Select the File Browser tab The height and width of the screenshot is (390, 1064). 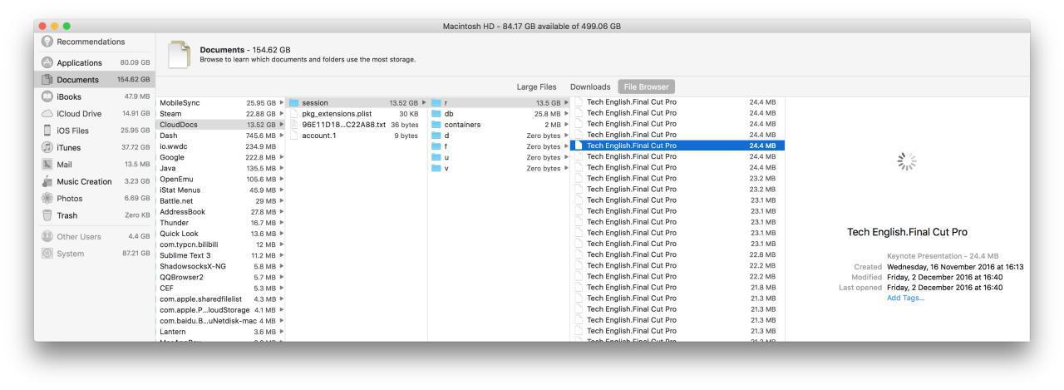[646, 86]
